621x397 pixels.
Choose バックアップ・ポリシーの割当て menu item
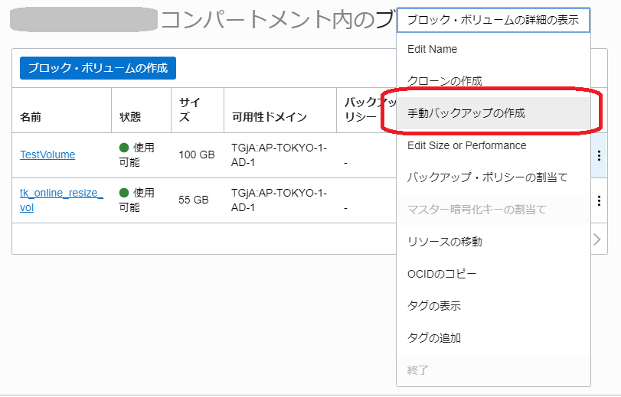coord(487,177)
